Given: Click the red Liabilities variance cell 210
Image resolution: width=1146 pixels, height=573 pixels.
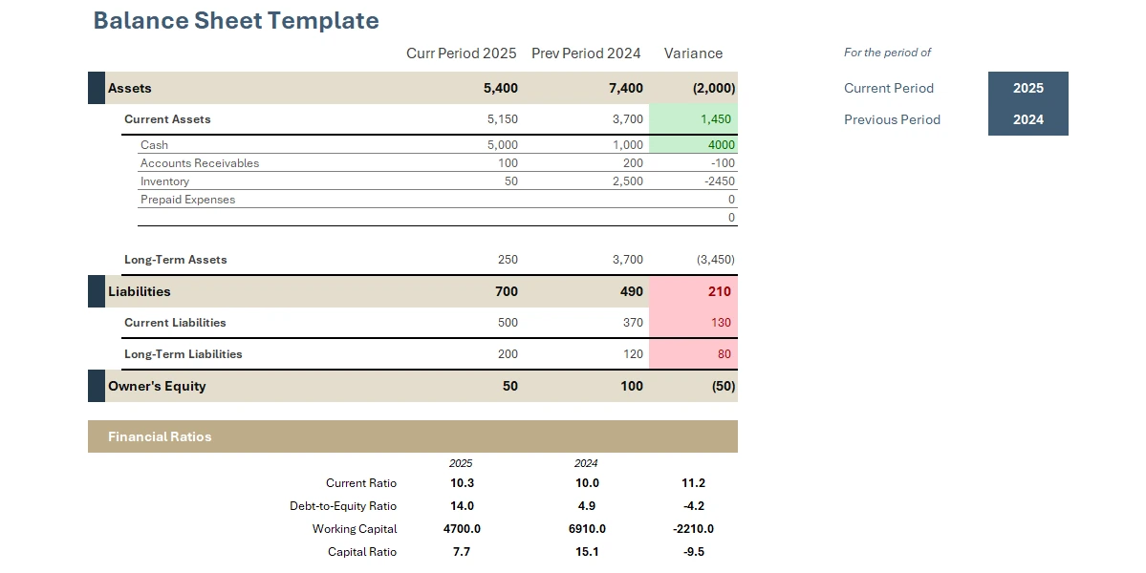Looking at the screenshot, I should click(694, 291).
